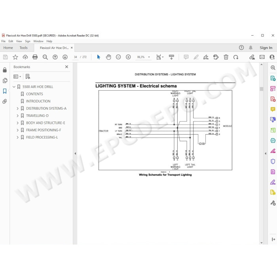Expand the BODY AND STRUCTURE-E bookmark
277x277 pixels.
point(17,123)
